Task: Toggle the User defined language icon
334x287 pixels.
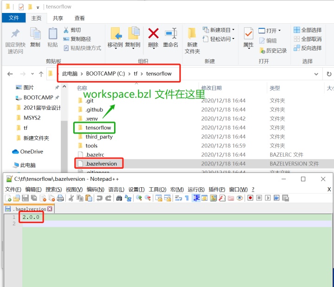Action: 205,198
